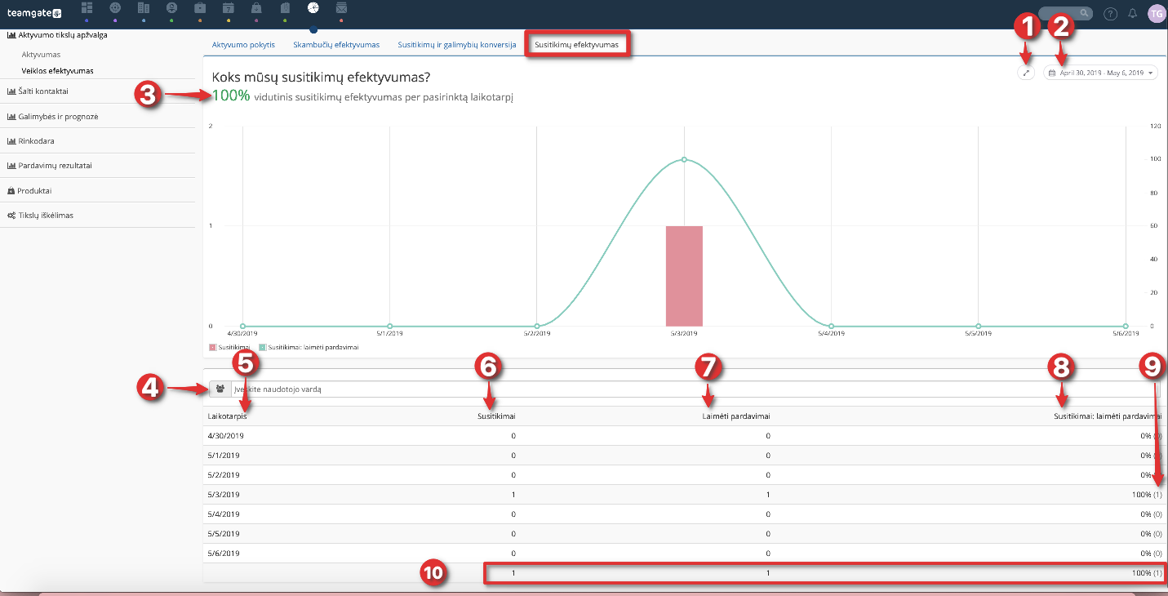The width and height of the screenshot is (1168, 596).
Task: Open the leads target icon in top bar
Action: pyautogui.click(x=115, y=7)
